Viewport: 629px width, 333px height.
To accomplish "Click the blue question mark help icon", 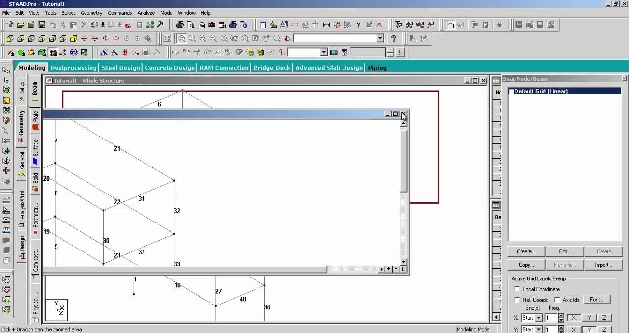I will click(x=394, y=38).
